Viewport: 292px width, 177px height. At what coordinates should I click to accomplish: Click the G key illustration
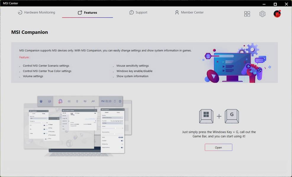(x=232, y=116)
